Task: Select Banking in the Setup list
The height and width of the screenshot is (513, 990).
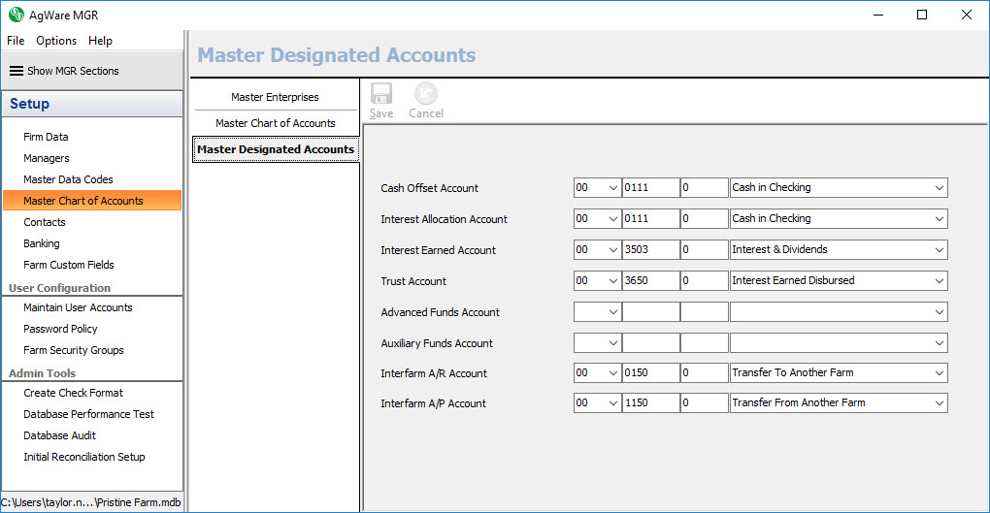Action: point(42,243)
